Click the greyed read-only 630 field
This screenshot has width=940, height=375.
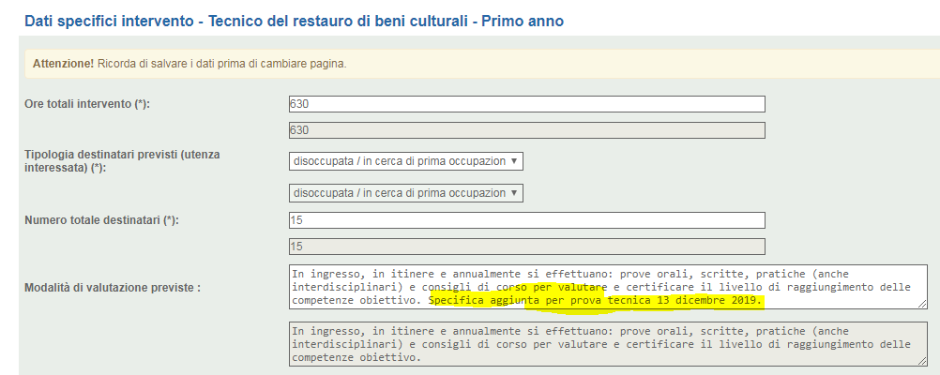pos(526,130)
